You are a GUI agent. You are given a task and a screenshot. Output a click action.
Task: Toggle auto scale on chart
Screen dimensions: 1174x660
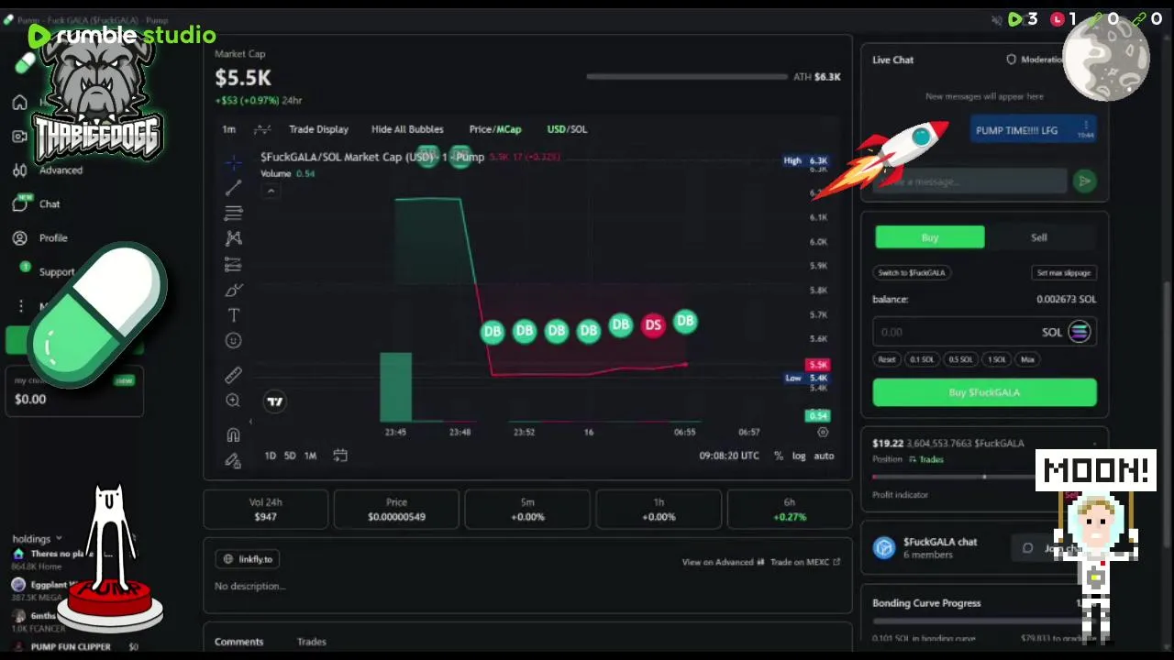pos(824,456)
